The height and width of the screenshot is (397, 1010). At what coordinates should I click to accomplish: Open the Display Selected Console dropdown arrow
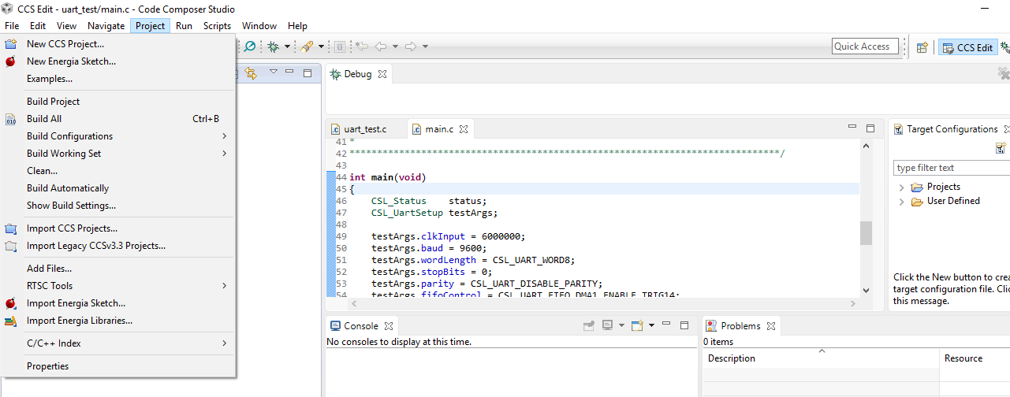[x=621, y=325]
